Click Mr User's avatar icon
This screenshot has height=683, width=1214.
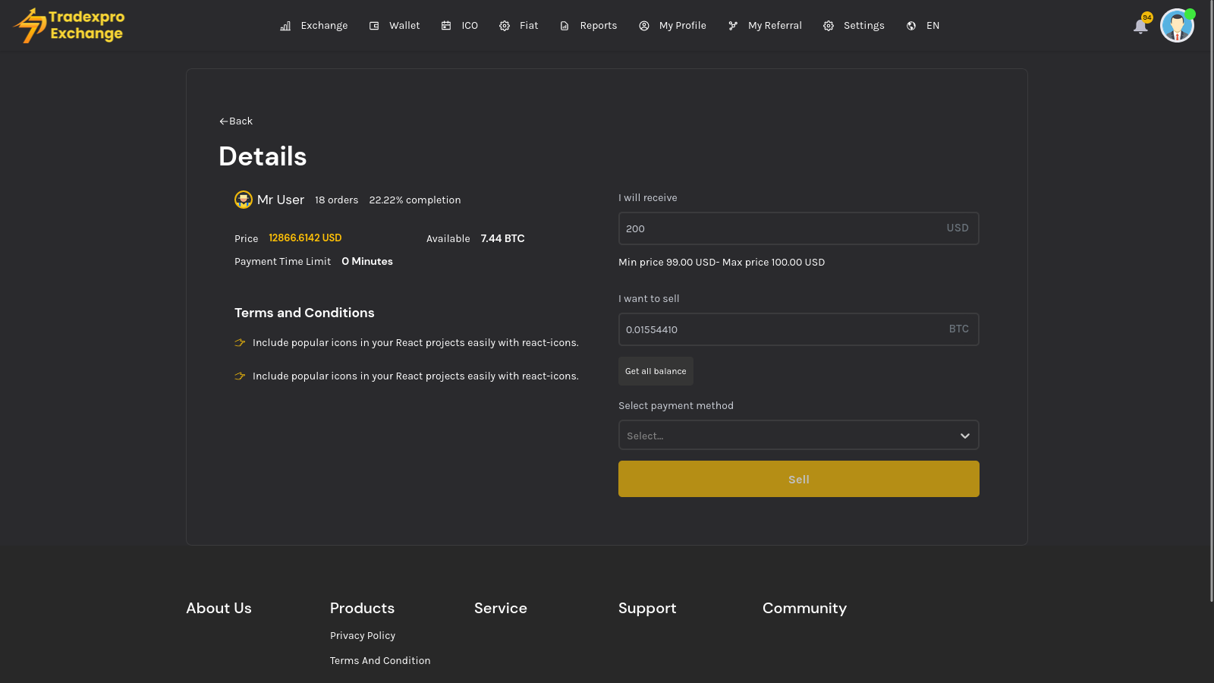point(244,200)
